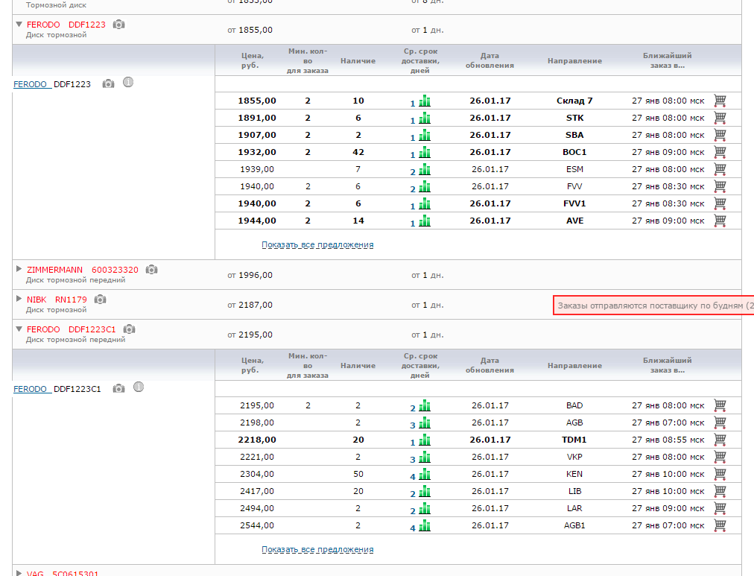Show info icon for FERODO DDF1223C1

pyautogui.click(x=139, y=387)
